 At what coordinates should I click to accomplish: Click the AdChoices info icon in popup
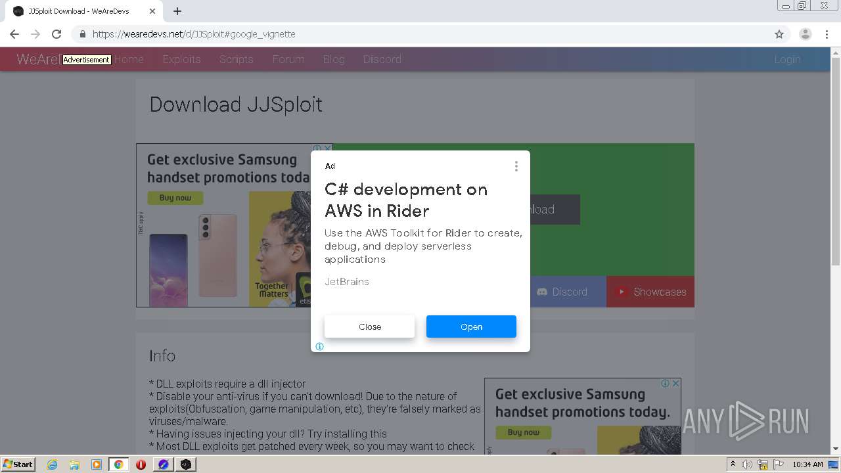319,346
